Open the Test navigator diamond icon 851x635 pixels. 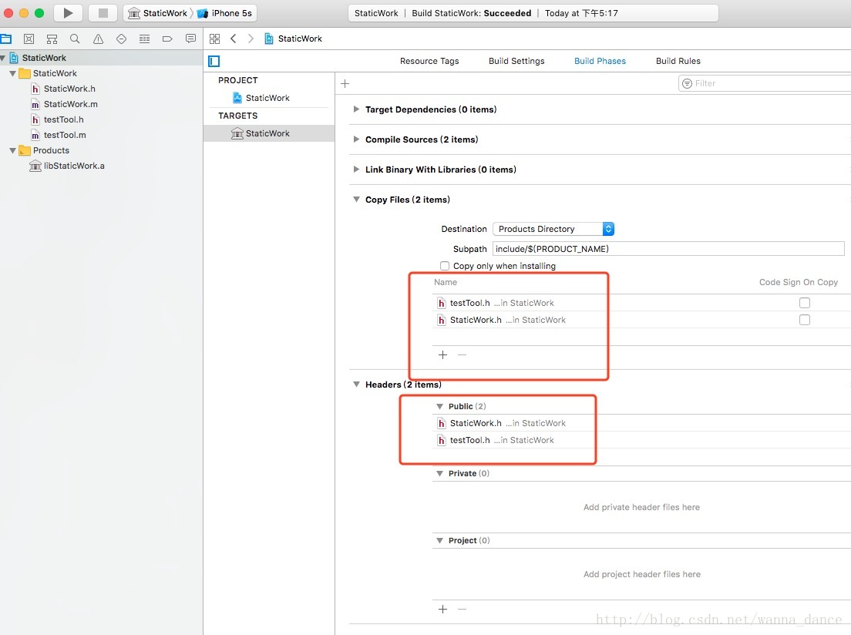(122, 39)
